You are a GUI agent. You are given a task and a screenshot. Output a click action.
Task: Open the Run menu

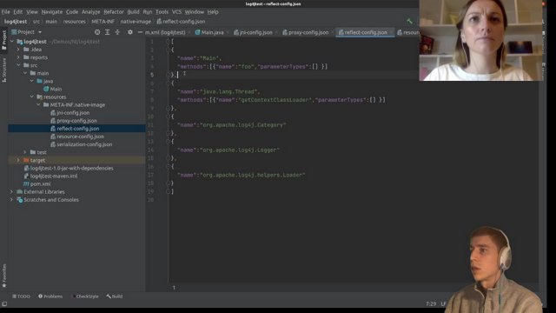[148, 11]
